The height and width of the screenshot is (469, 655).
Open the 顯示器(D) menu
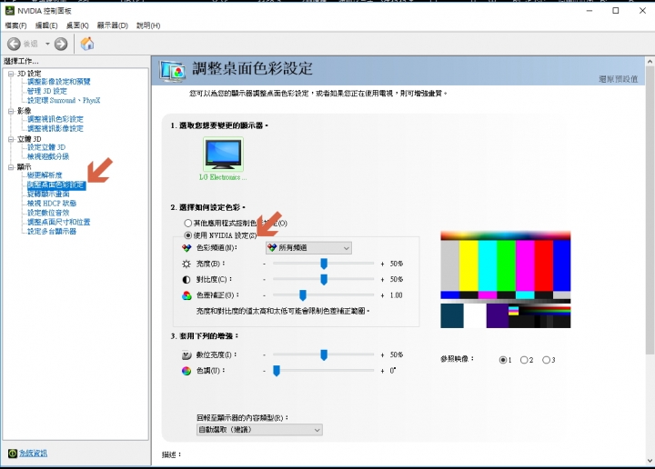pos(113,25)
